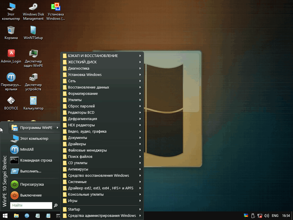This screenshot has height=220, width=293.
Task: Choose Этот компьютер in the Start menu
Action: 35,139
